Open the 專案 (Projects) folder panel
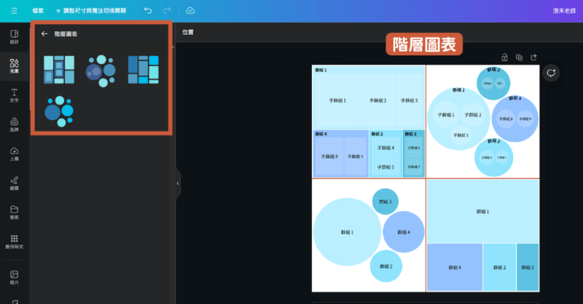The width and height of the screenshot is (583, 304). click(14, 212)
